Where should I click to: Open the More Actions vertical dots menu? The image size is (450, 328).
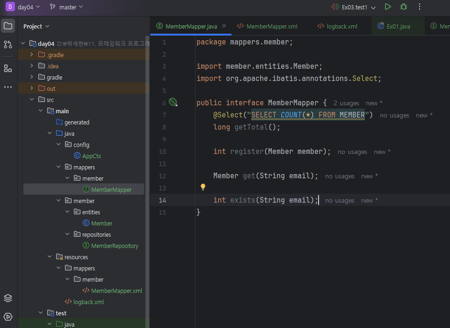point(419,7)
